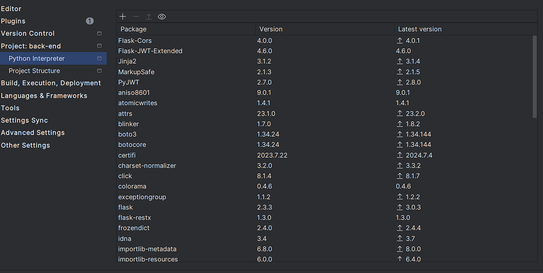Click the upgrade arrow next to PyJWT 2.8.0

[x=400, y=82]
